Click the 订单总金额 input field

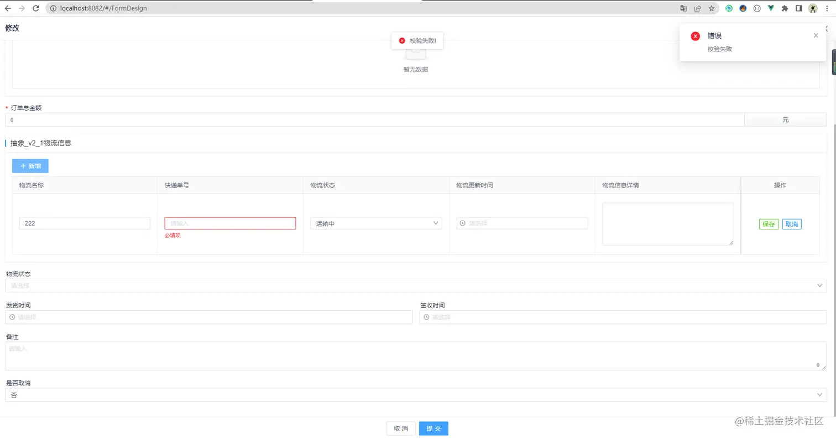click(x=375, y=120)
